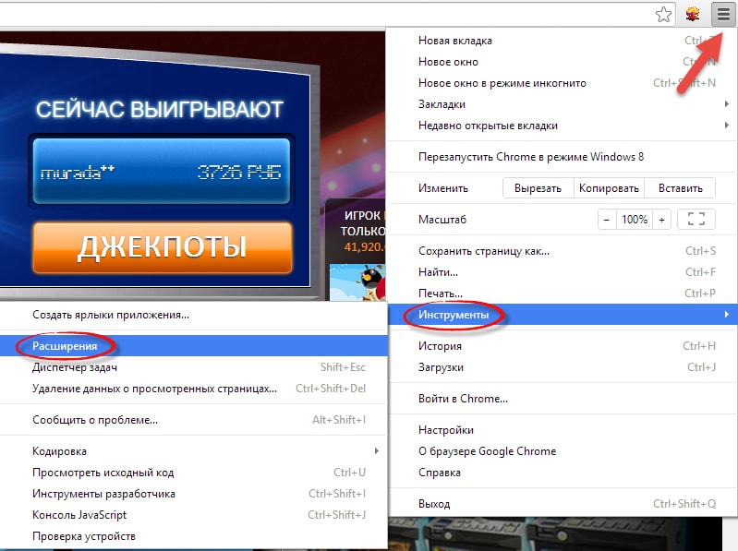738x551 pixels.
Task: Open Настройки from the Chrome menu
Action: 445,430
